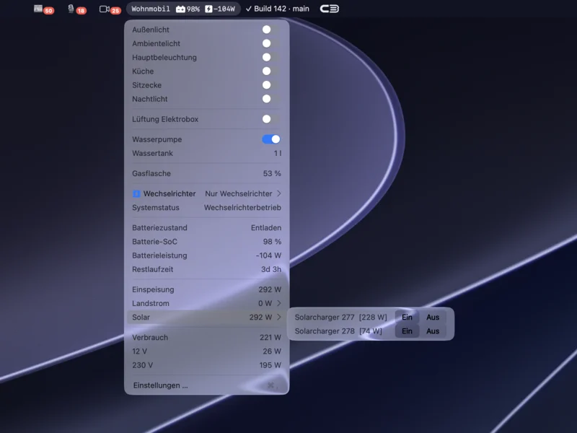Click the Restlaufzeit 3d 3h row
Image resolution: width=577 pixels, height=433 pixels.
tap(206, 269)
